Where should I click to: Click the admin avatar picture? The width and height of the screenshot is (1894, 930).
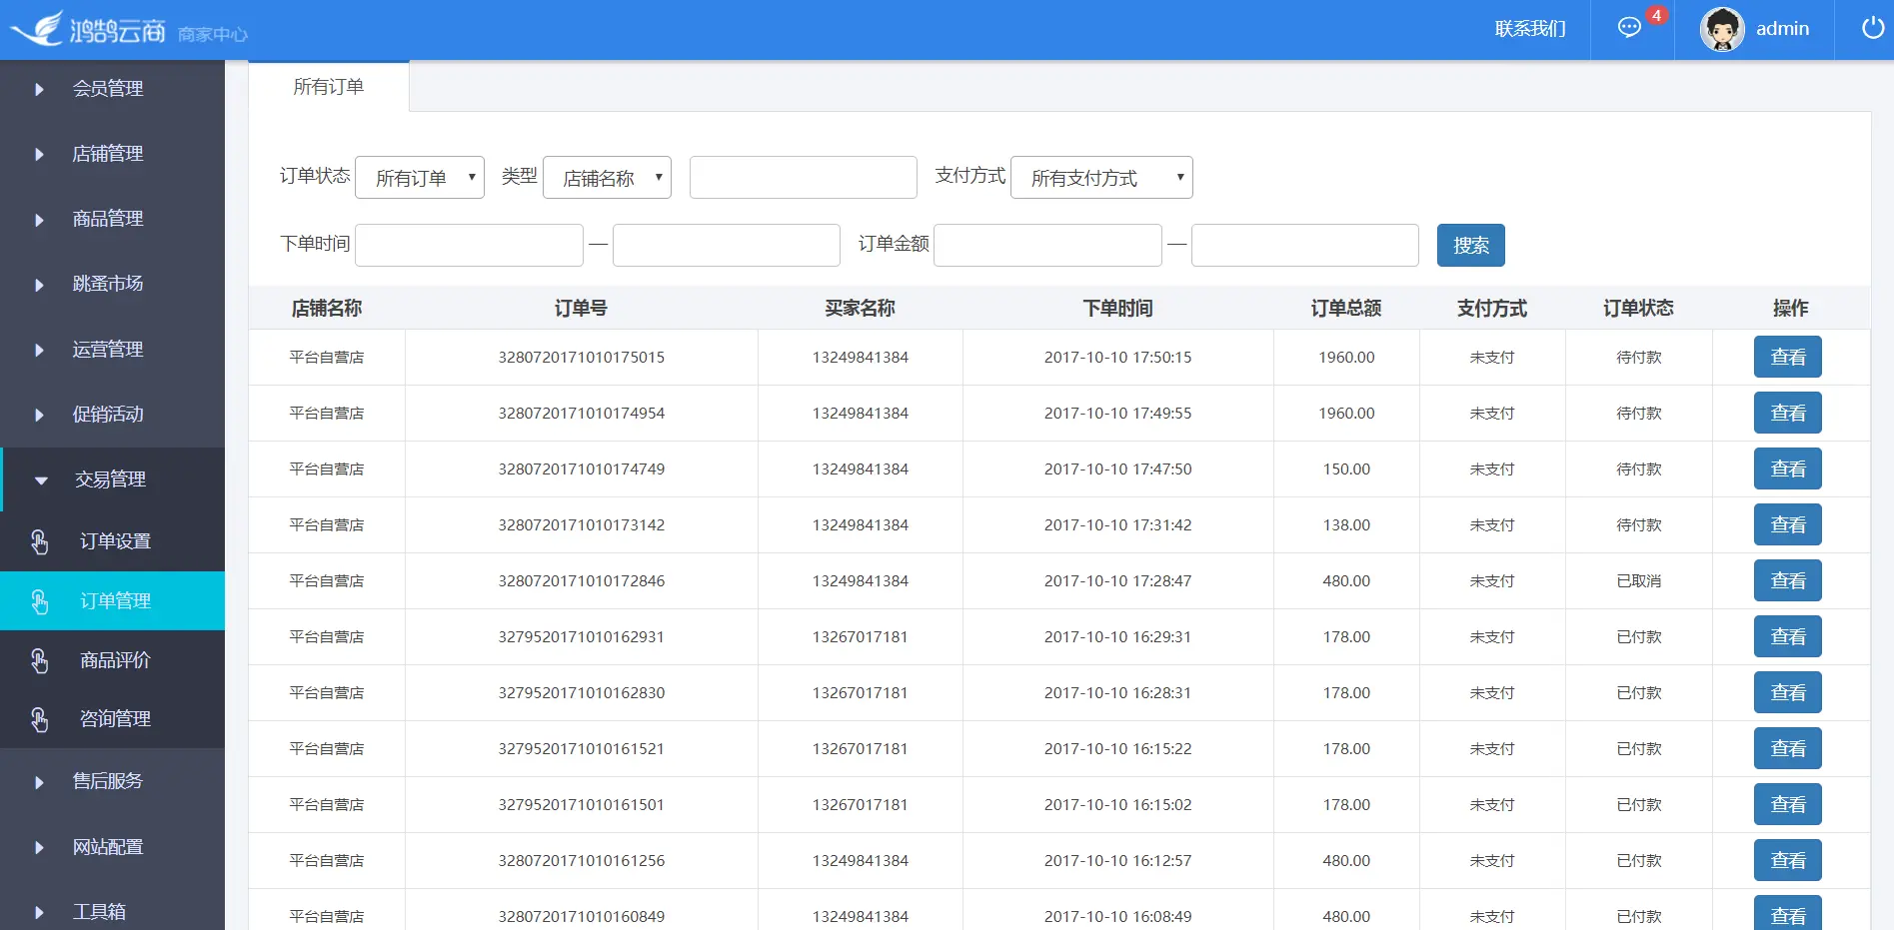tap(1722, 29)
